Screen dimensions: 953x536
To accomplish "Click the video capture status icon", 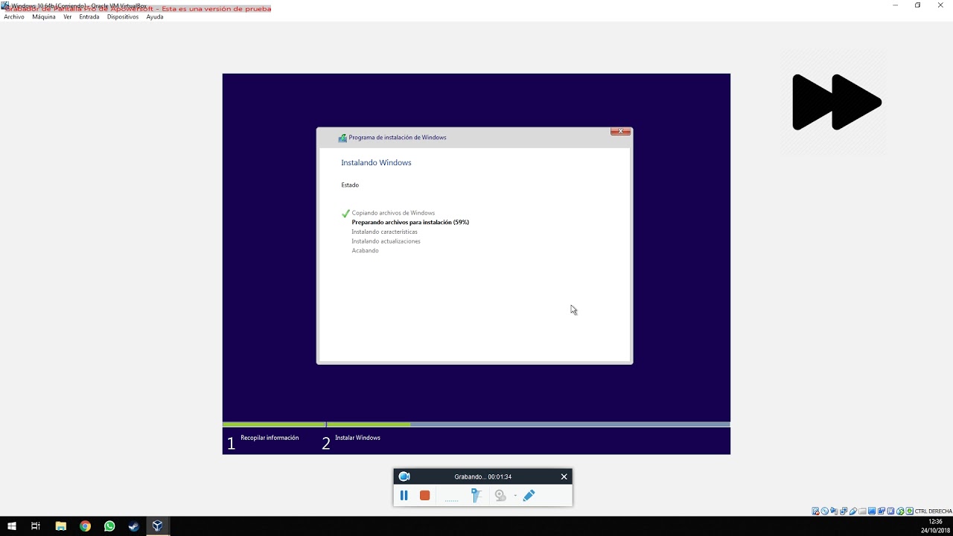I will coord(881,511).
